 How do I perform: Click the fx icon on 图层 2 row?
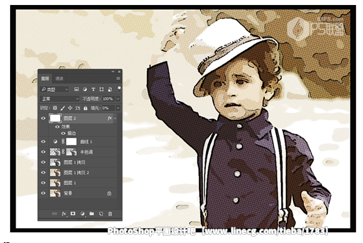[110, 118]
